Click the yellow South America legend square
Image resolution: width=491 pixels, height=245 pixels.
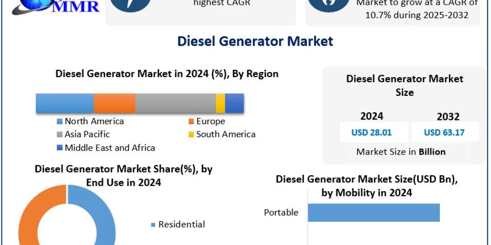pos(190,134)
